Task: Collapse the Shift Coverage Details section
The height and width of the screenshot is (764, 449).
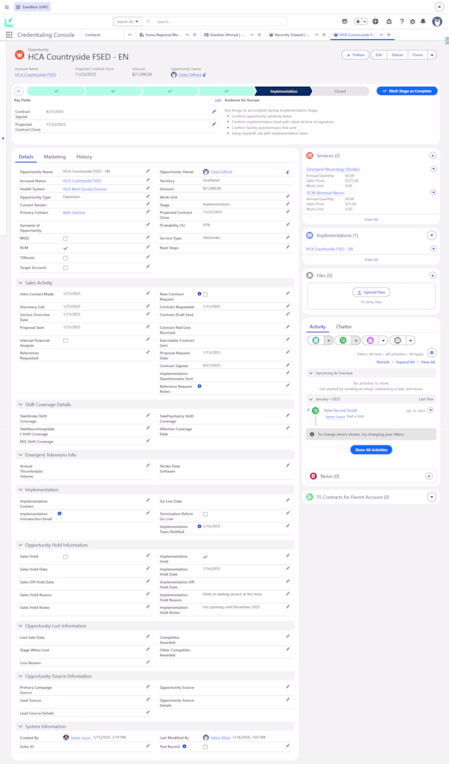Action: (21, 404)
